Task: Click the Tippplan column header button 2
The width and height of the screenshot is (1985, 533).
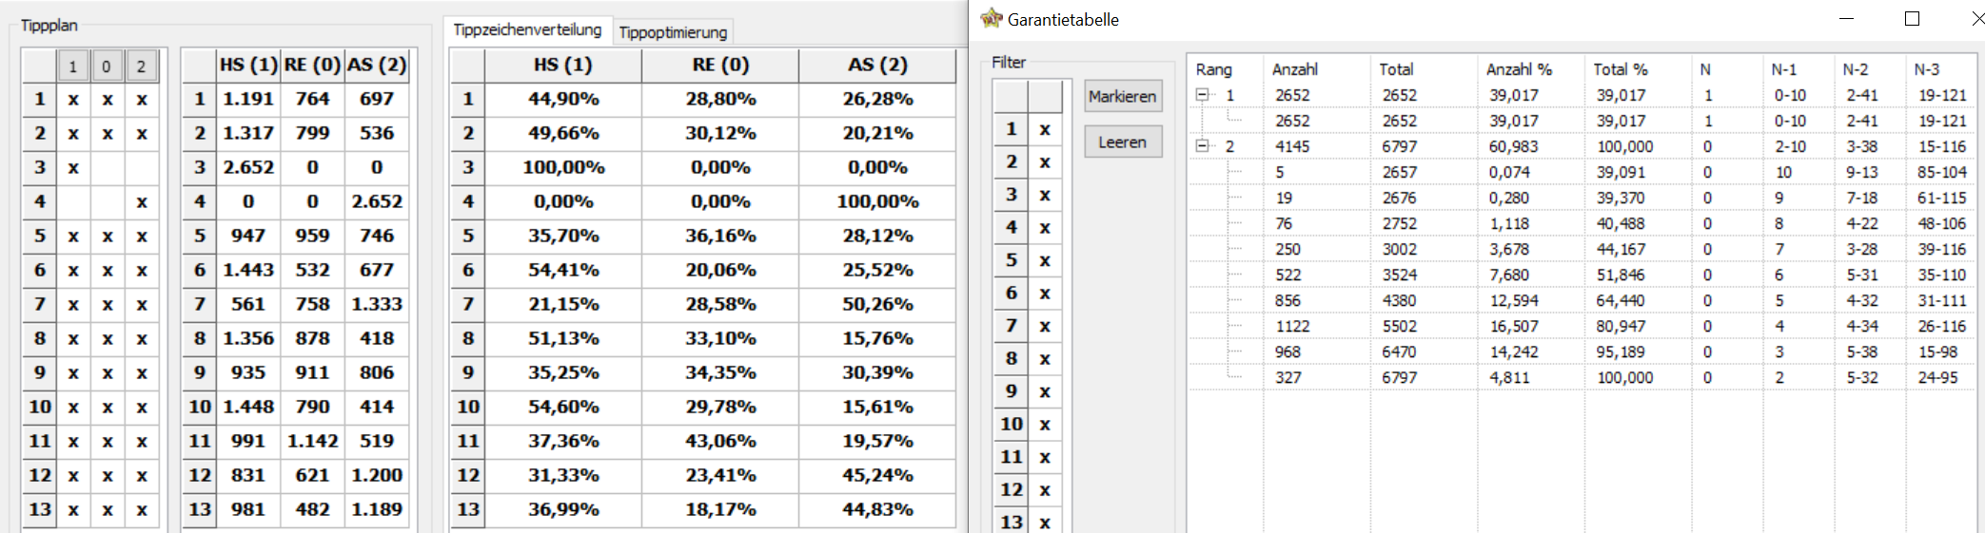Action: coord(141,67)
